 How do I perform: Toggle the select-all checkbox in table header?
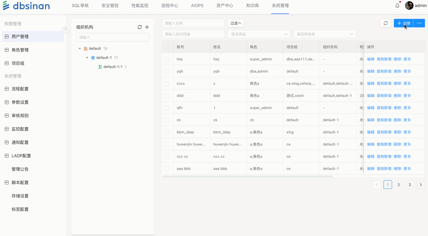(167, 47)
